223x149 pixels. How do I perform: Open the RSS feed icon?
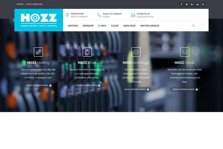coord(203,4)
